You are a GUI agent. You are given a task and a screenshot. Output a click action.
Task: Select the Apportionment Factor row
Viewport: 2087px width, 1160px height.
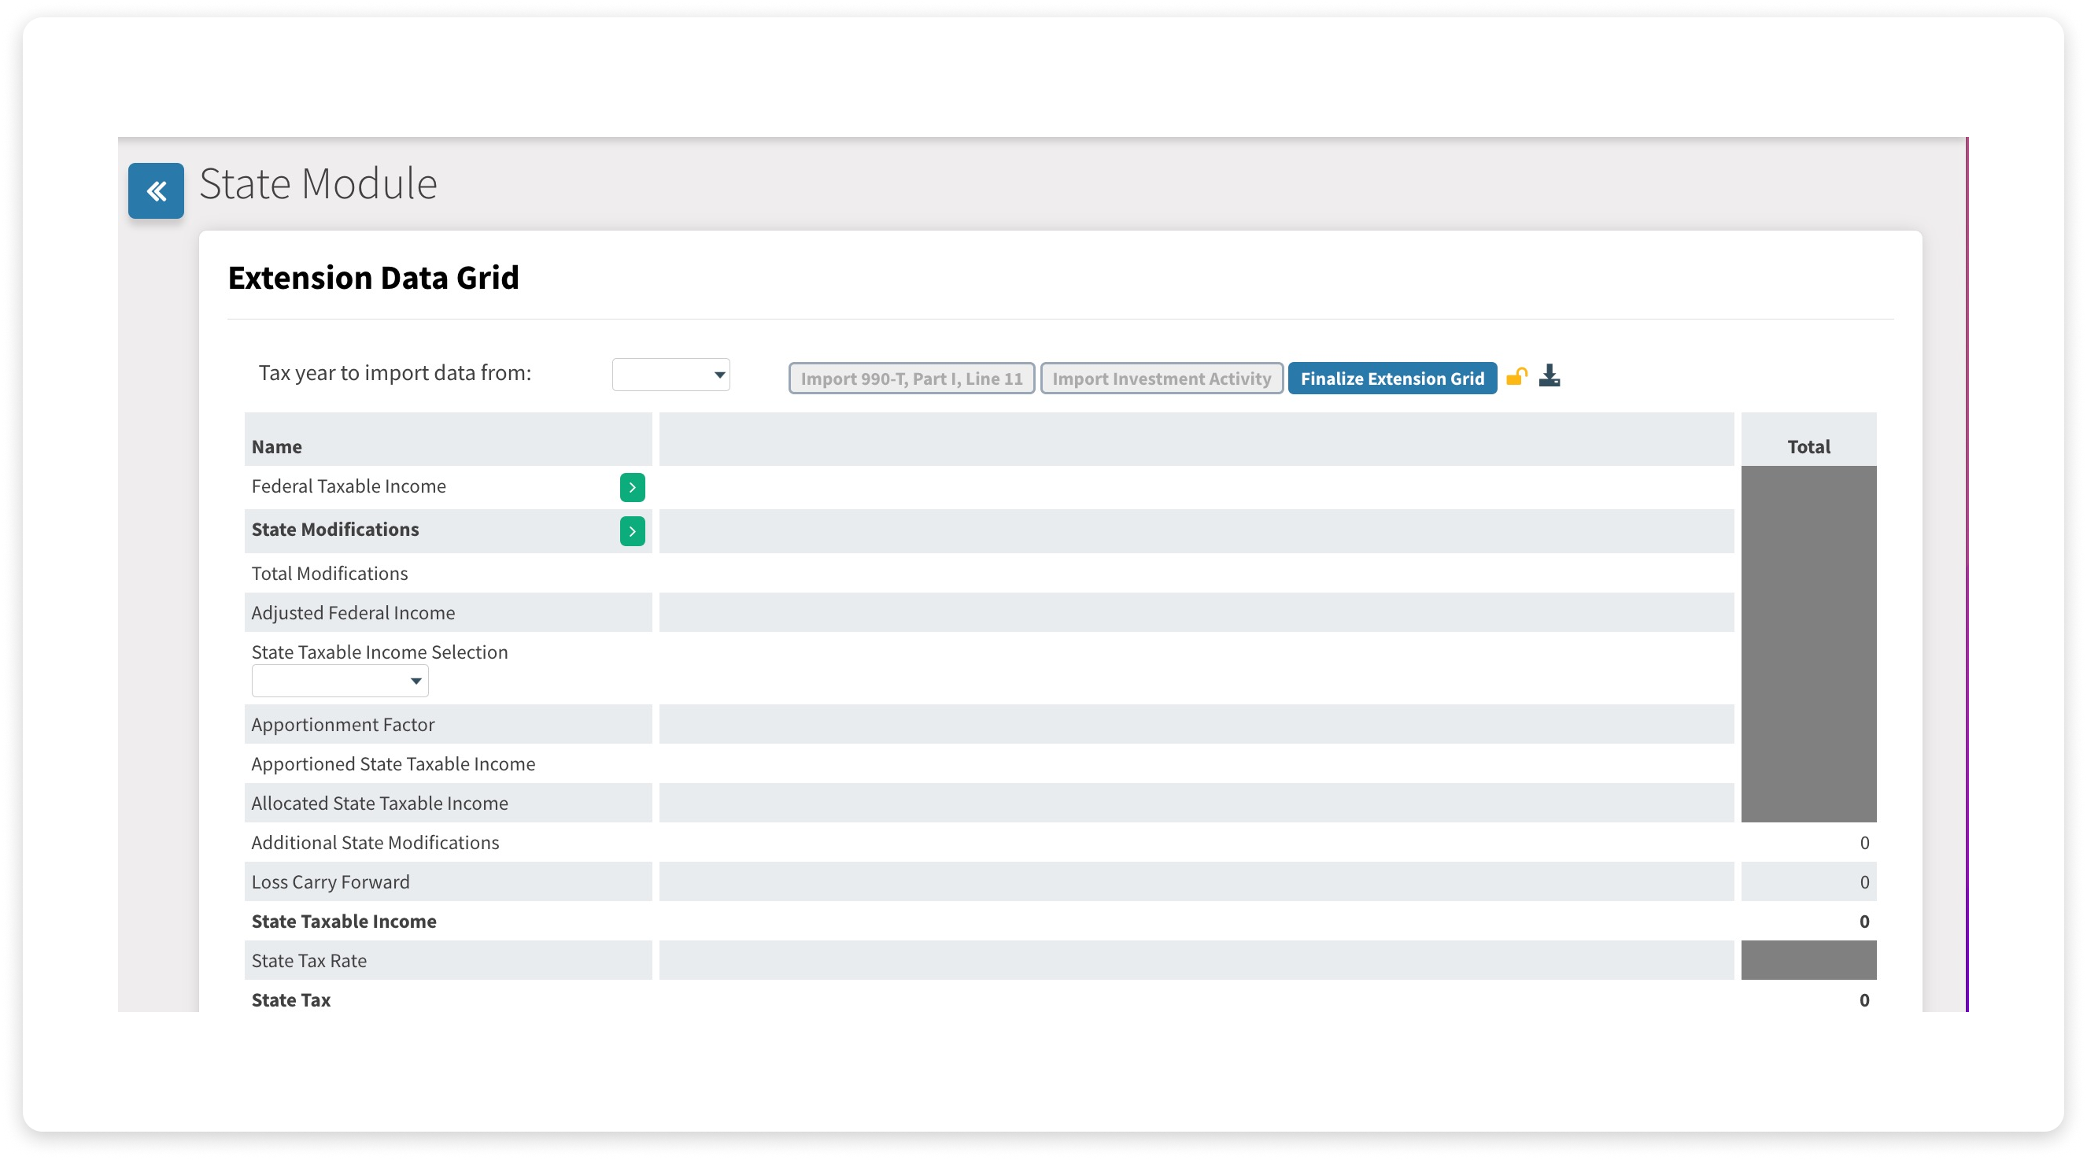(x=342, y=725)
